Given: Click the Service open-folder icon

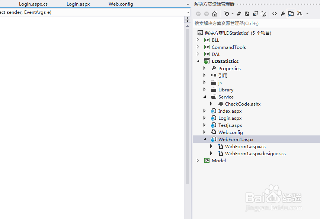Looking at the screenshot, I should pyautogui.click(x=214, y=97).
